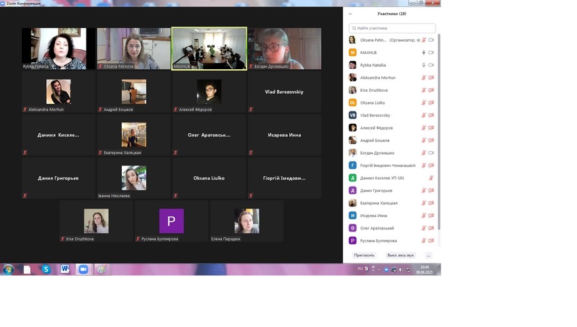Image resolution: width=577 pixels, height=327 pixels.
Task: Select the MAXHUB conference room video tile
Action: coord(209,49)
